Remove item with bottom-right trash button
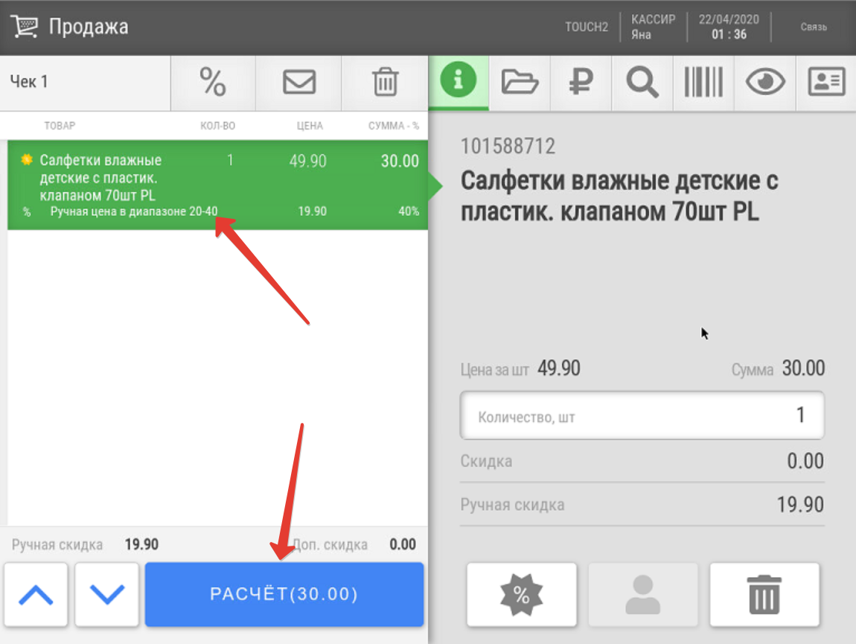This screenshot has height=644, width=856. 764,594
